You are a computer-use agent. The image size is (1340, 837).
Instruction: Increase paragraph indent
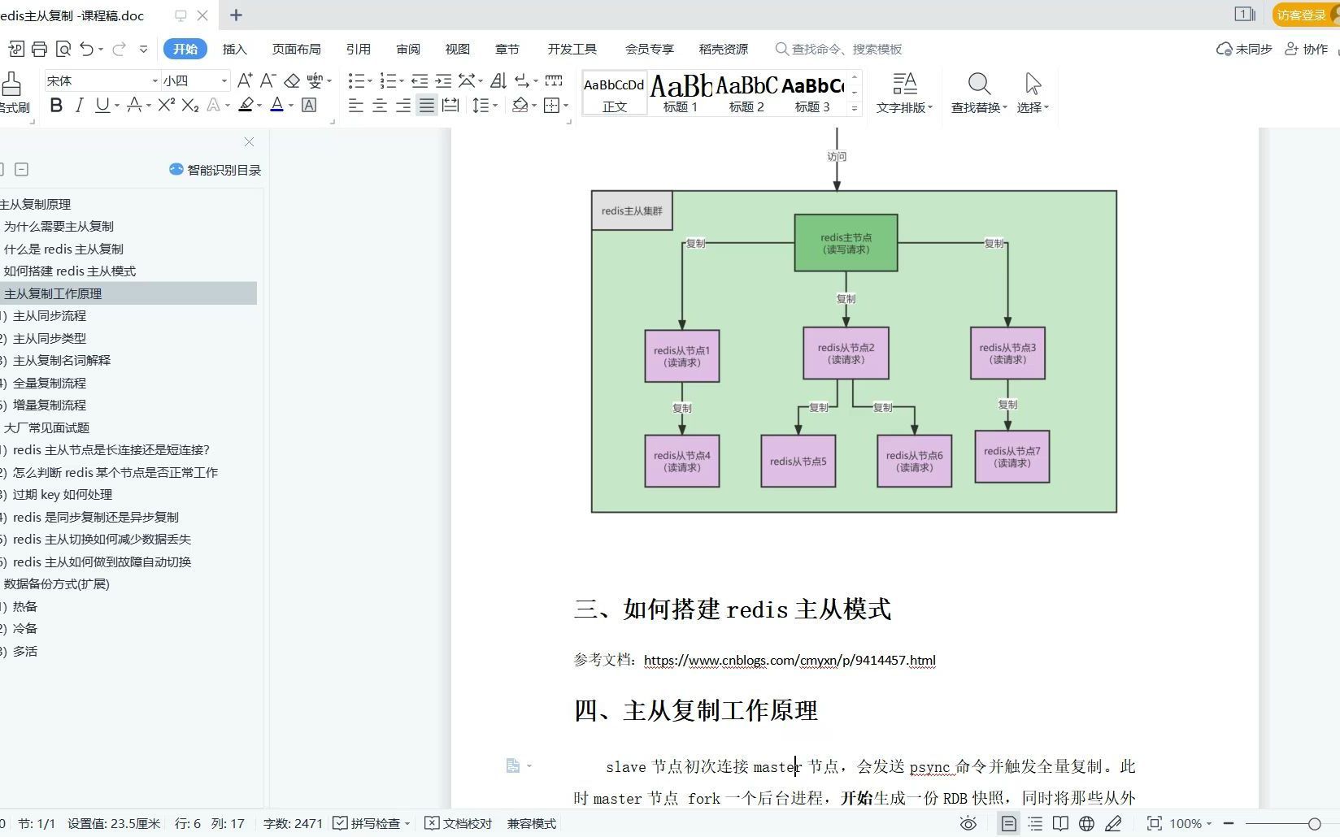tap(443, 80)
